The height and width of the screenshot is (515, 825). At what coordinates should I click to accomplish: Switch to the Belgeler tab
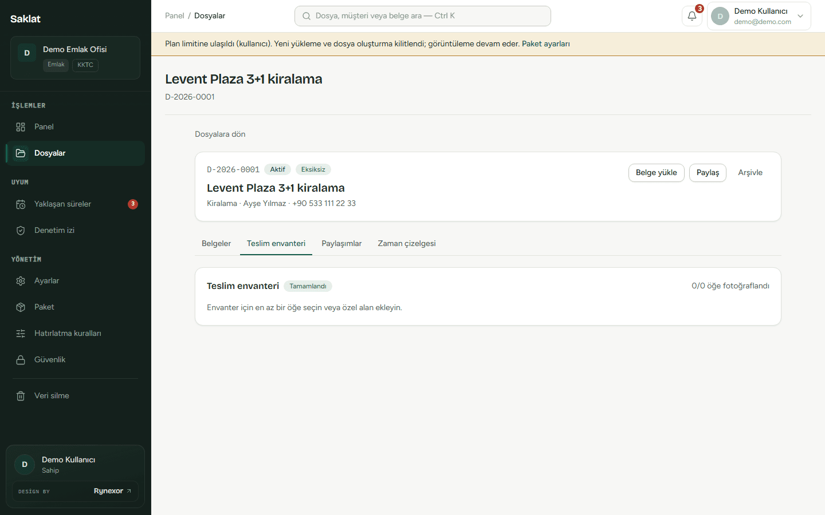(x=216, y=244)
